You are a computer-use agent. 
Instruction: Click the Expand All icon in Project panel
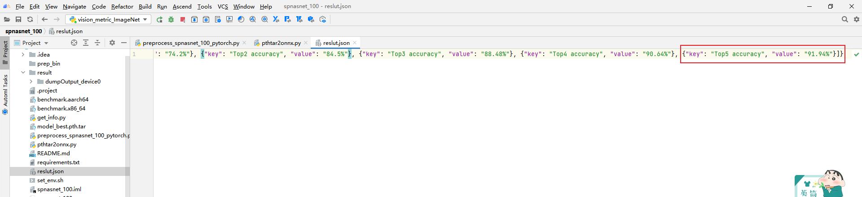pyautogui.click(x=86, y=43)
